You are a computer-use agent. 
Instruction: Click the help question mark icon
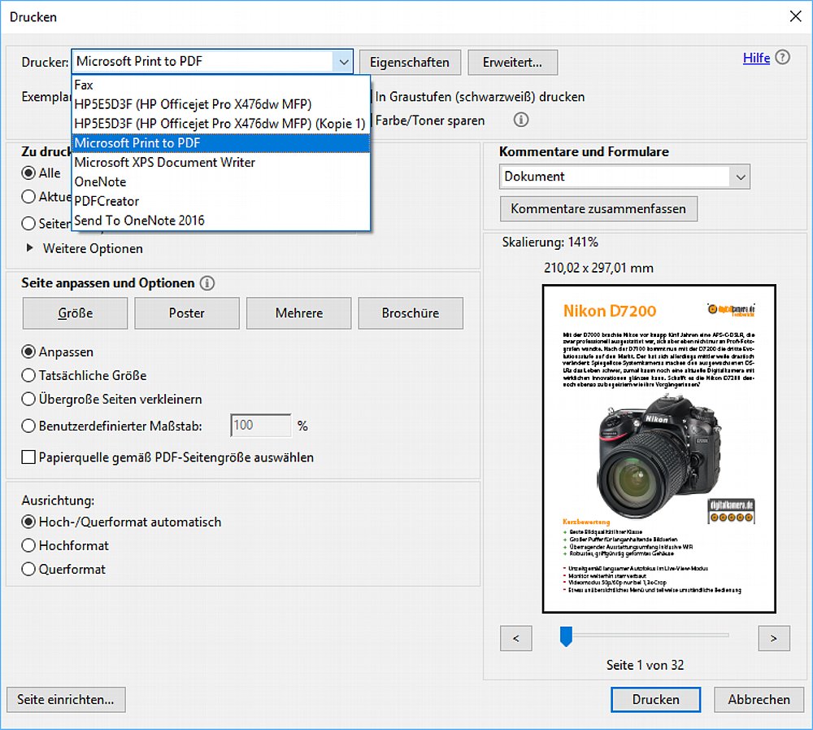pos(782,58)
